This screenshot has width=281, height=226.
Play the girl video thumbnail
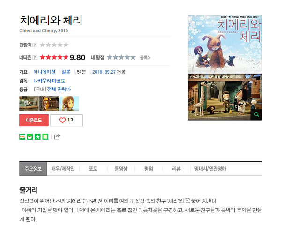pos(69,104)
